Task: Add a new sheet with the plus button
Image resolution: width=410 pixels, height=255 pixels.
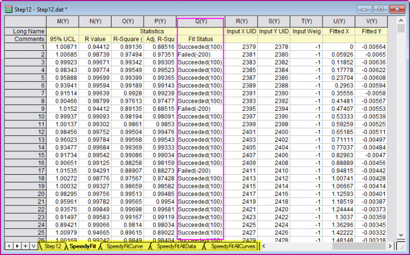Action: click(x=26, y=246)
